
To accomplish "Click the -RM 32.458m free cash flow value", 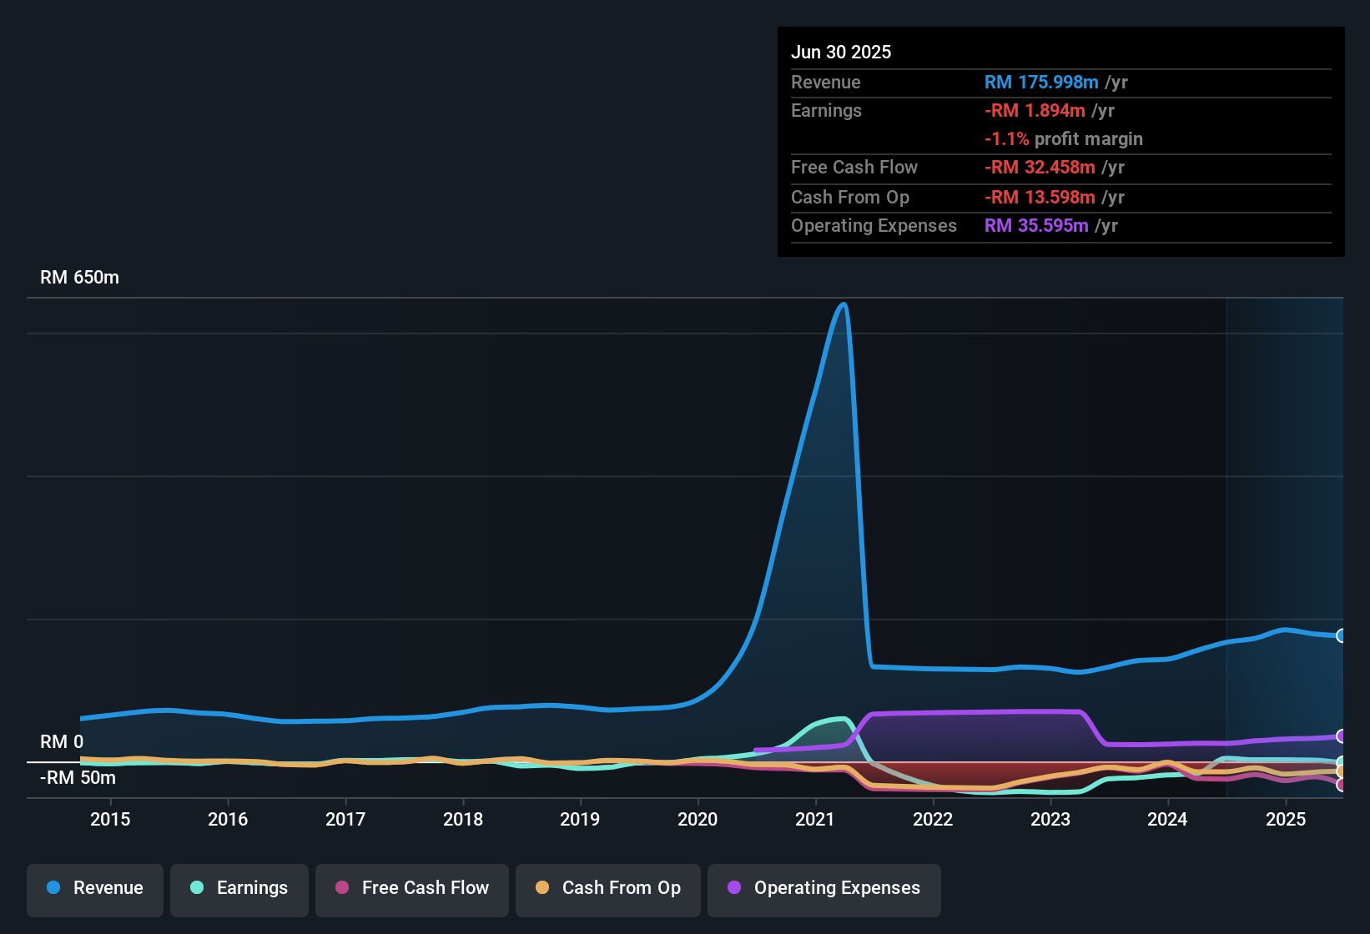I will (x=1040, y=167).
